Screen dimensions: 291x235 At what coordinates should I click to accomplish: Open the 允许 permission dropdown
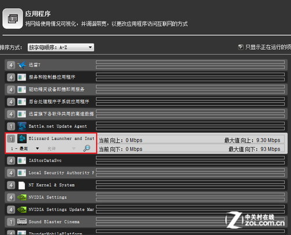tap(61, 149)
